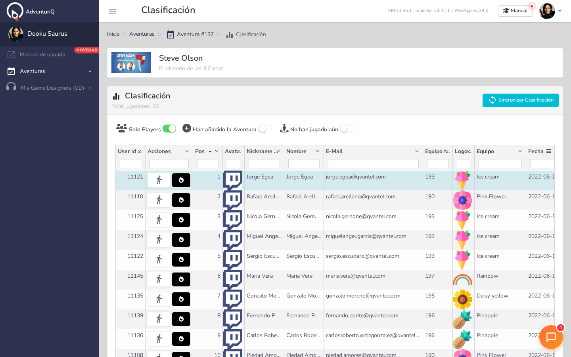
Task: Open User Id column dropdown
Action: [140, 151]
